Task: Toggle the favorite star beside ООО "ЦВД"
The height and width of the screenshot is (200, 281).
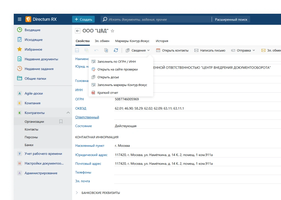Action: 112,31
